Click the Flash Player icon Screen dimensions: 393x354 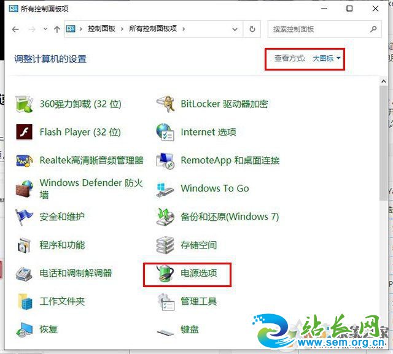pos(24,132)
